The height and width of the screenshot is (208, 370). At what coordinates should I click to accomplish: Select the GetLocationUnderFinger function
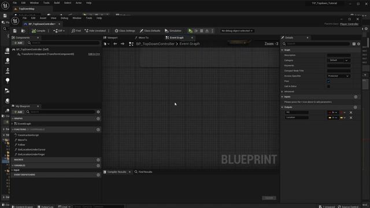31,154
